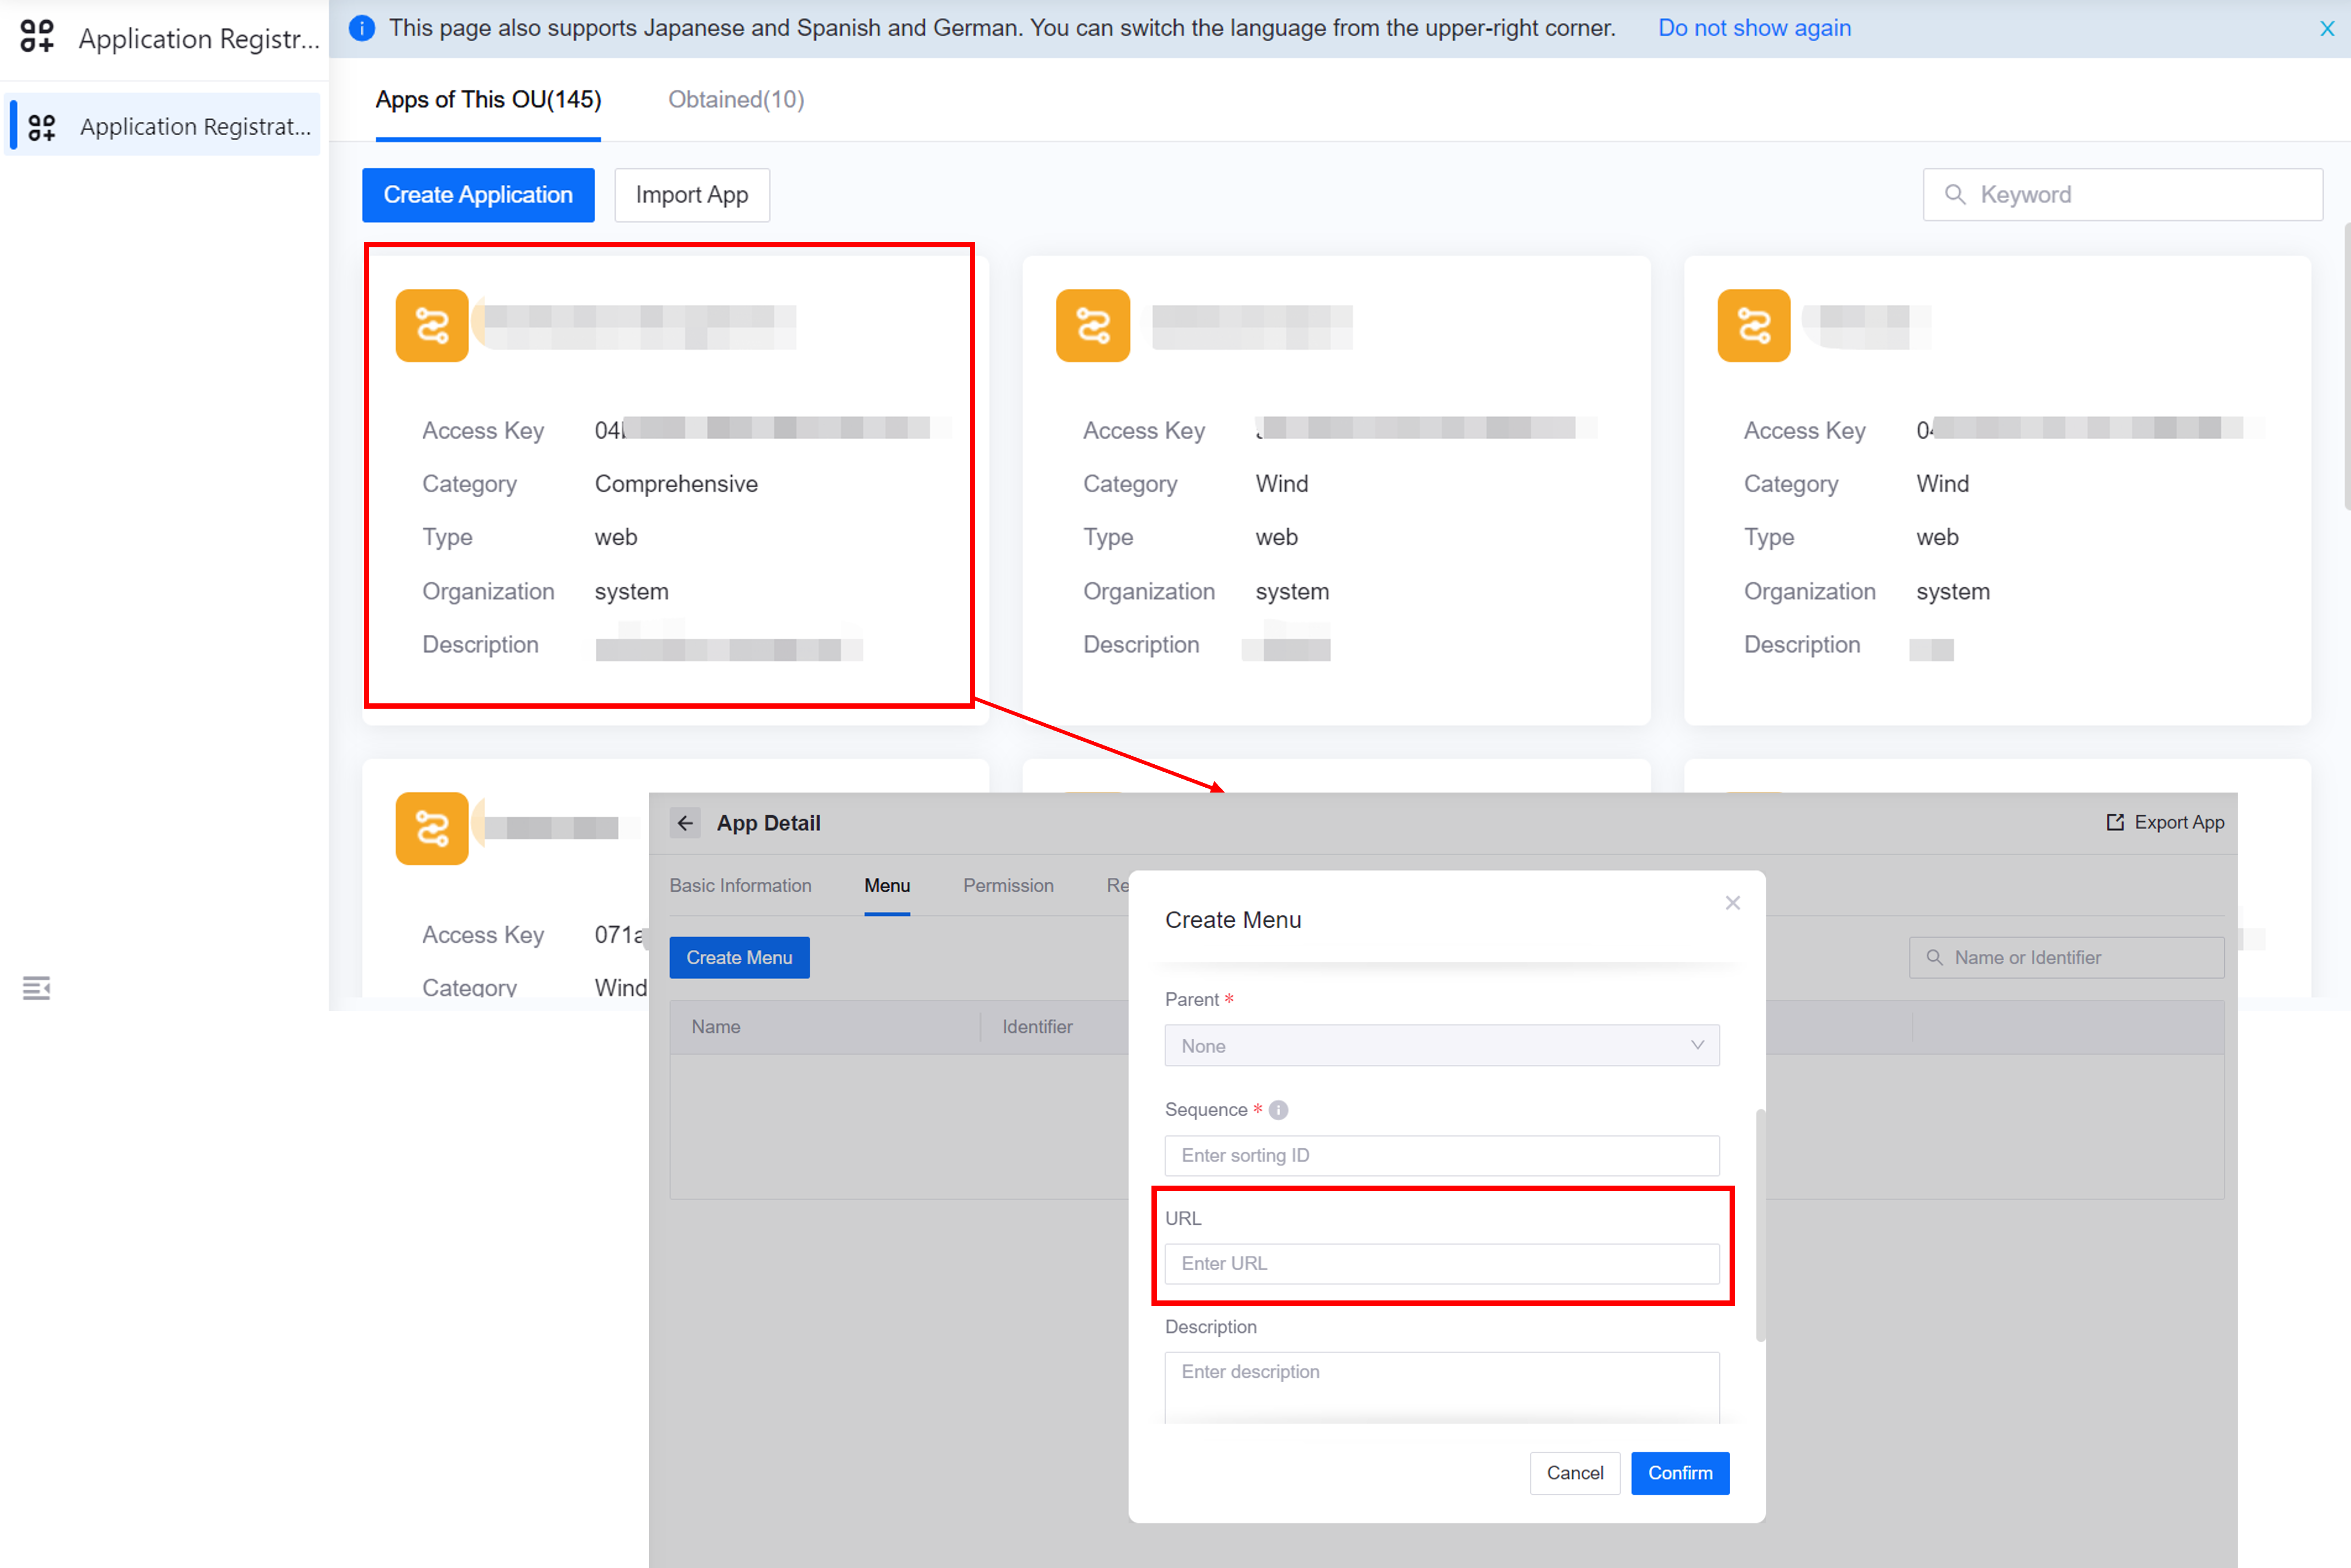Click the back arrow in App Detail

tap(686, 823)
